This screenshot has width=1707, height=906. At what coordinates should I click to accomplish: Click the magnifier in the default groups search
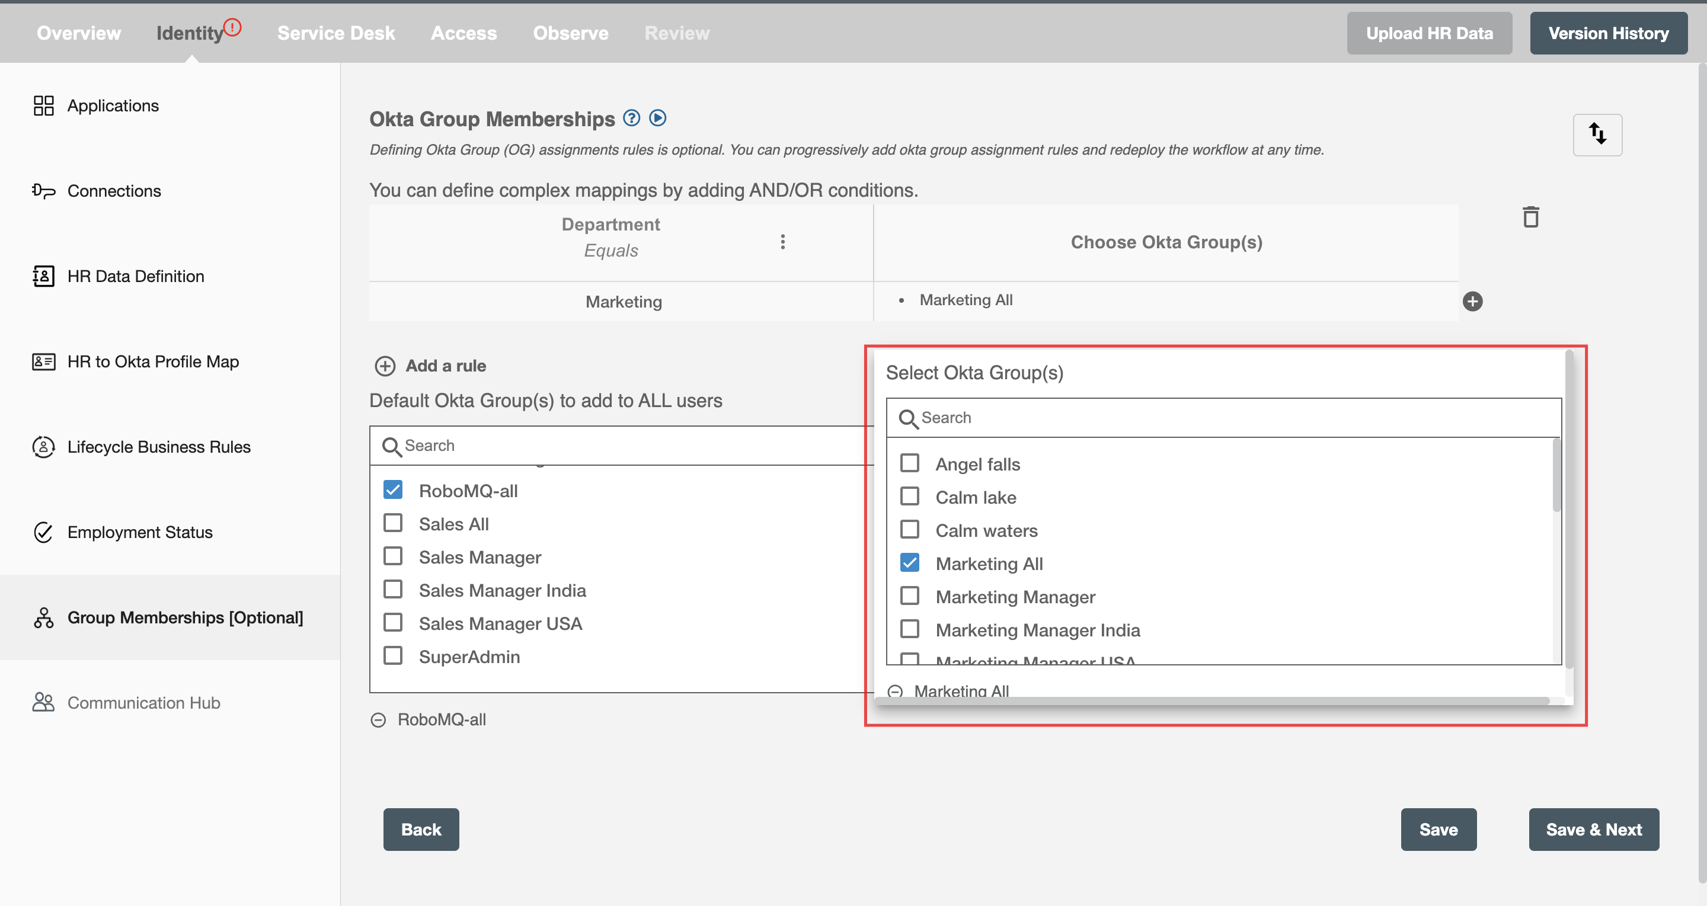point(392,447)
